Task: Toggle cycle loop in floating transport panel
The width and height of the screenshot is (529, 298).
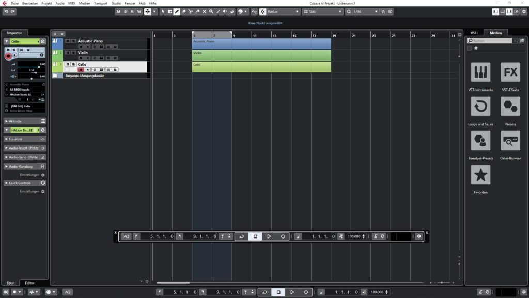Action: click(241, 236)
